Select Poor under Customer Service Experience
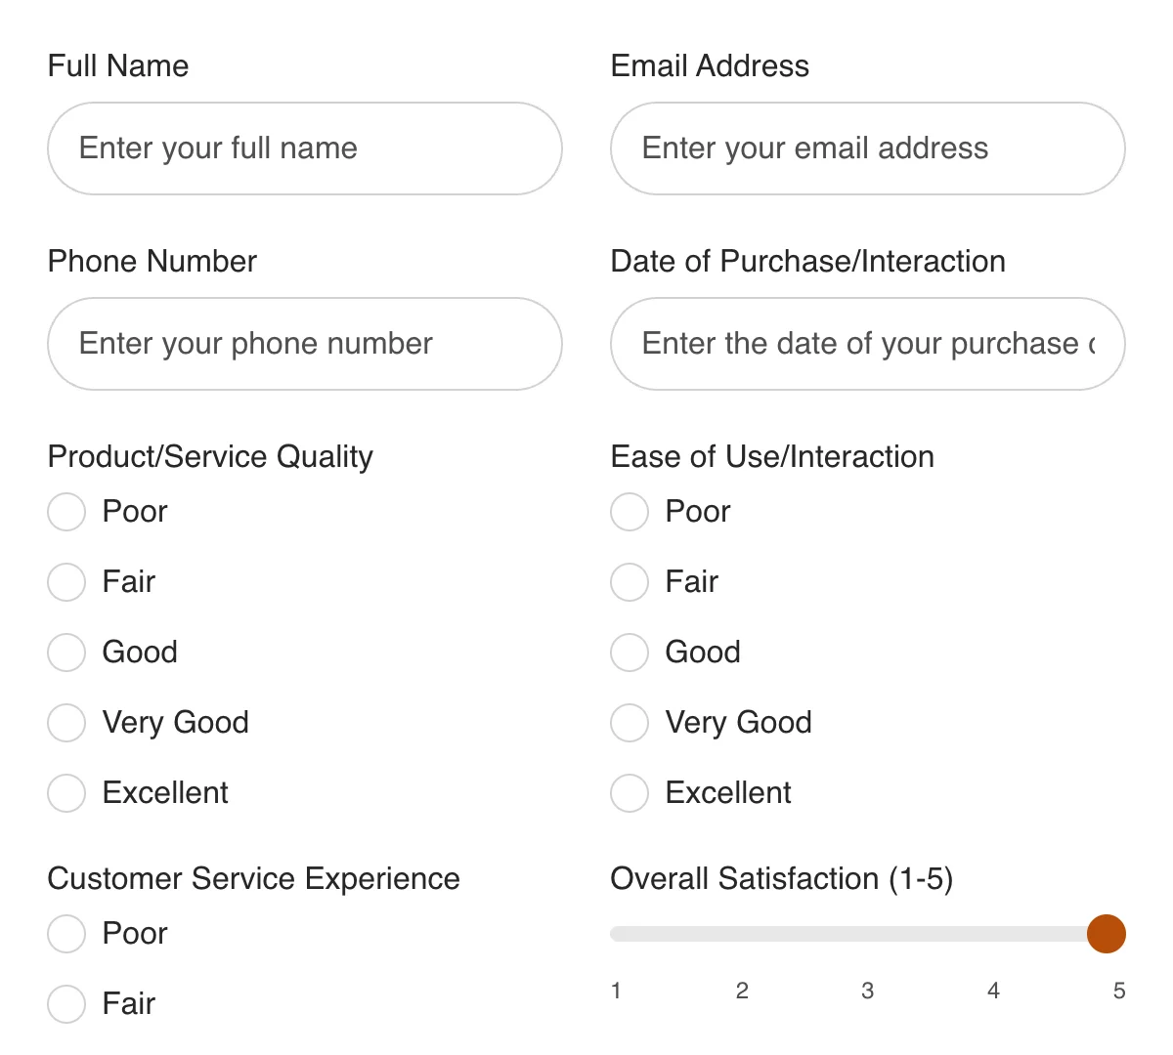This screenshot has height=1055, width=1173. point(66,933)
